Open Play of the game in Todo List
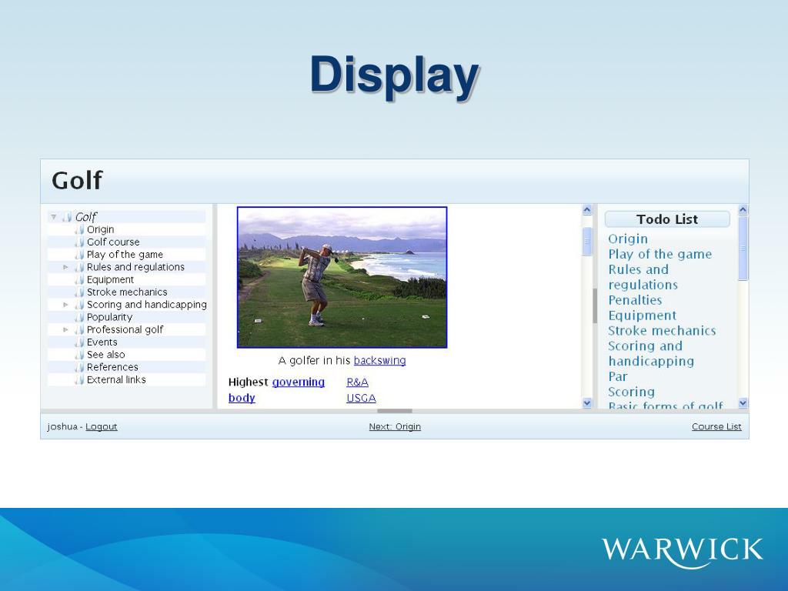This screenshot has width=788, height=591. tap(659, 254)
